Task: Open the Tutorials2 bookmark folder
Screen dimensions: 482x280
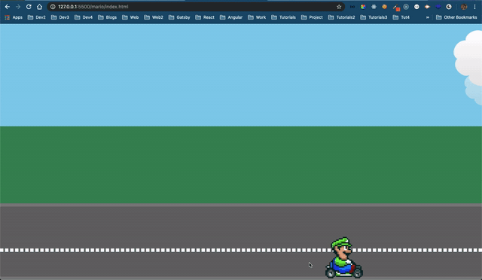Action: coord(341,17)
